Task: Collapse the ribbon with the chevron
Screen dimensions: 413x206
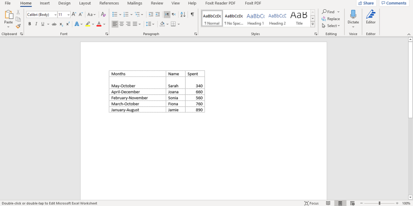Action: (409, 34)
